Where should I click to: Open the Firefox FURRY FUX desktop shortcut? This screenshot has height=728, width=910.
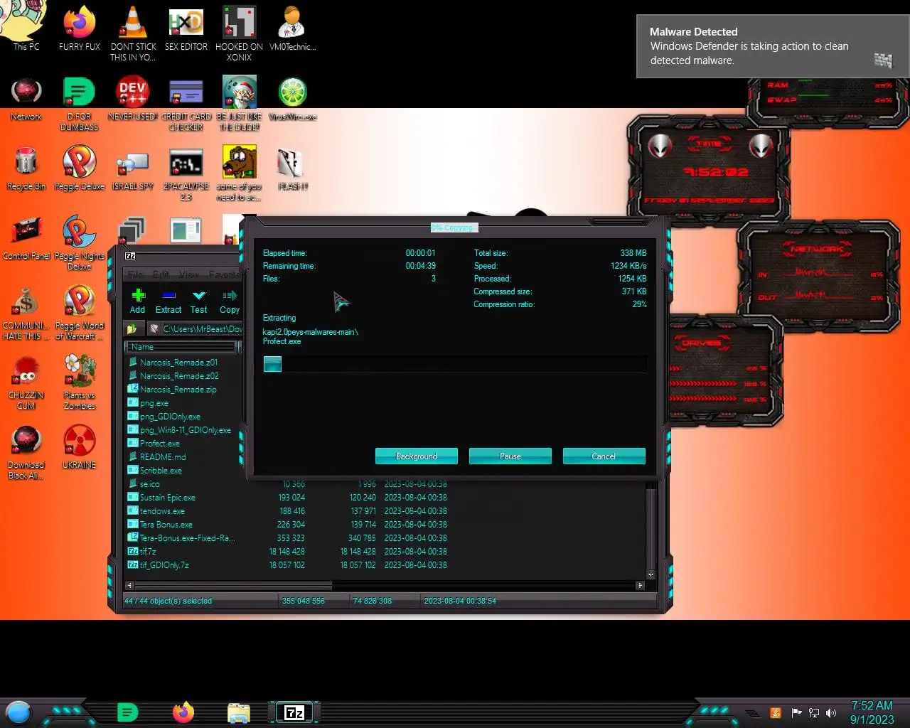point(80,28)
